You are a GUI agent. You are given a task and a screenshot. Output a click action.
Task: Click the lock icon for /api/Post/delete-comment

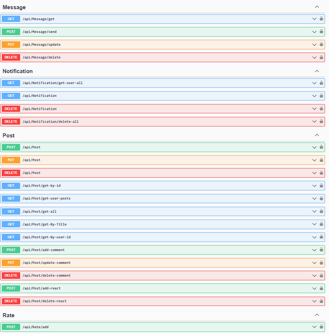tap(321, 275)
